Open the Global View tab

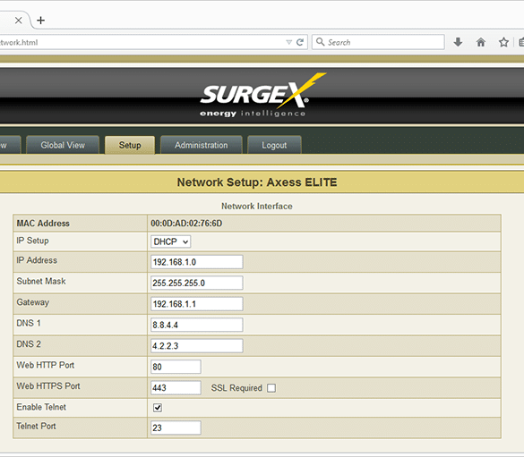pos(63,145)
